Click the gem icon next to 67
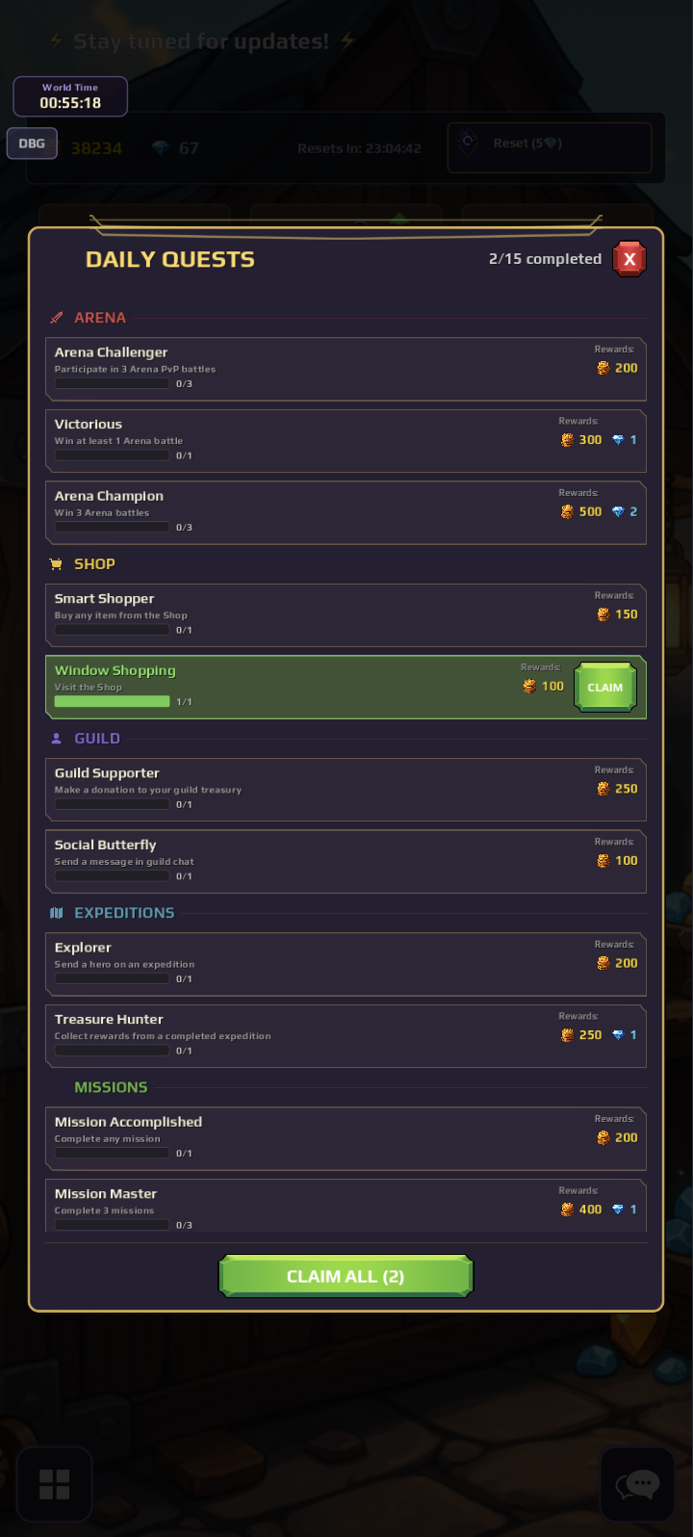The height and width of the screenshot is (1537, 693). (x=160, y=146)
